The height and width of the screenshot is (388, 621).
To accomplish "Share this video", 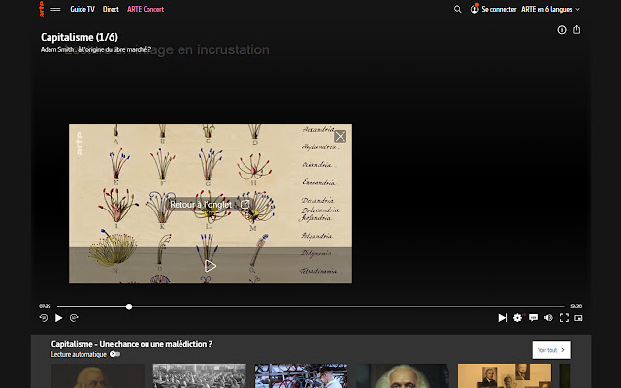I will pos(577,30).
